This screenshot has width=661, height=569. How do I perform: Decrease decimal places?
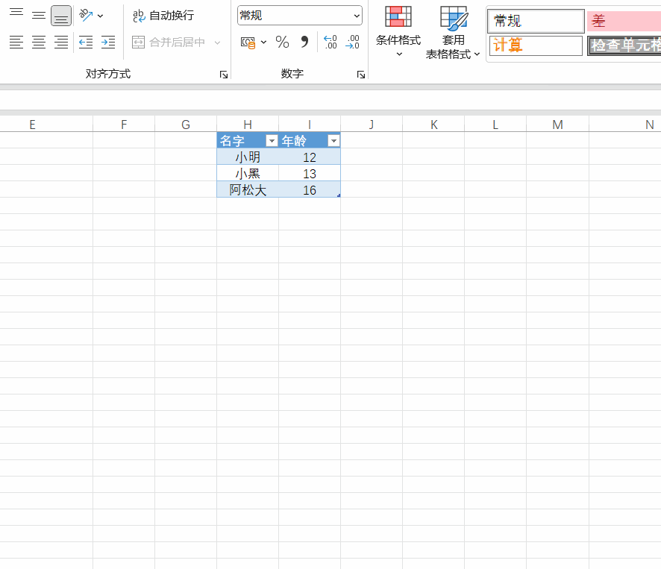click(x=352, y=43)
